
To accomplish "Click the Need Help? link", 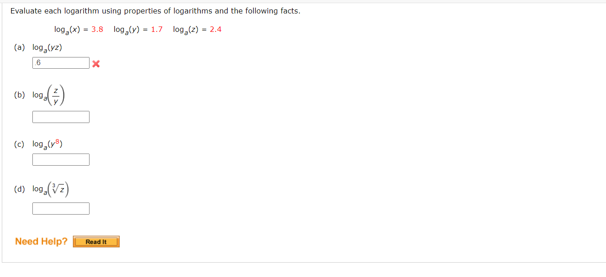I will (40, 241).
